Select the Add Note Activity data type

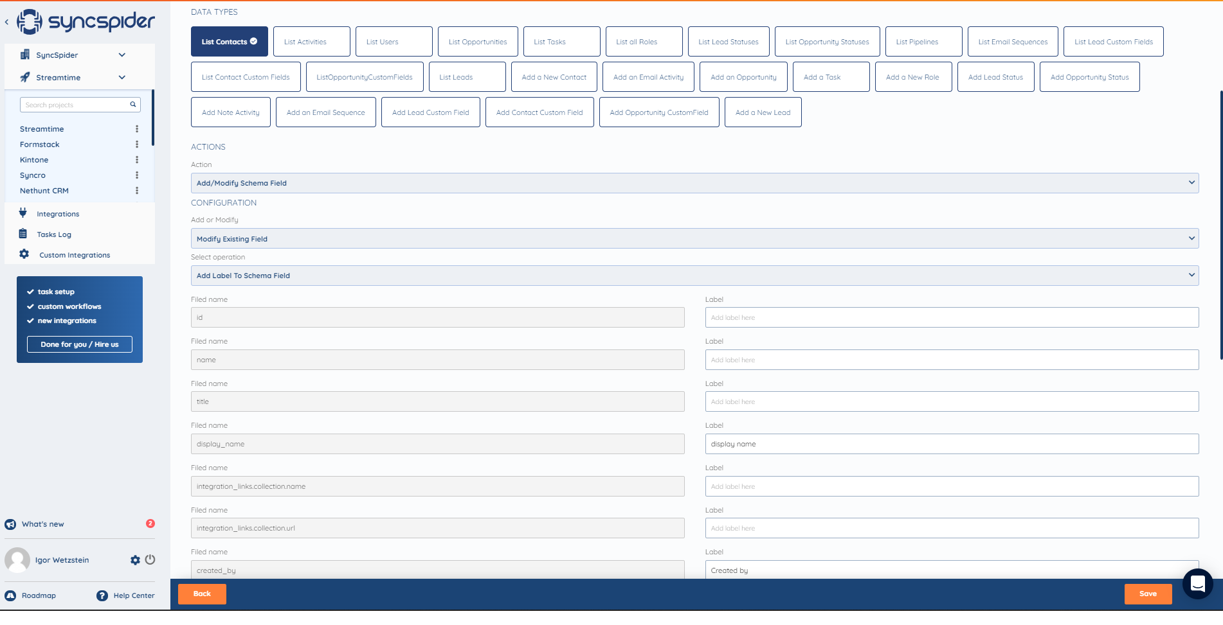tap(231, 112)
